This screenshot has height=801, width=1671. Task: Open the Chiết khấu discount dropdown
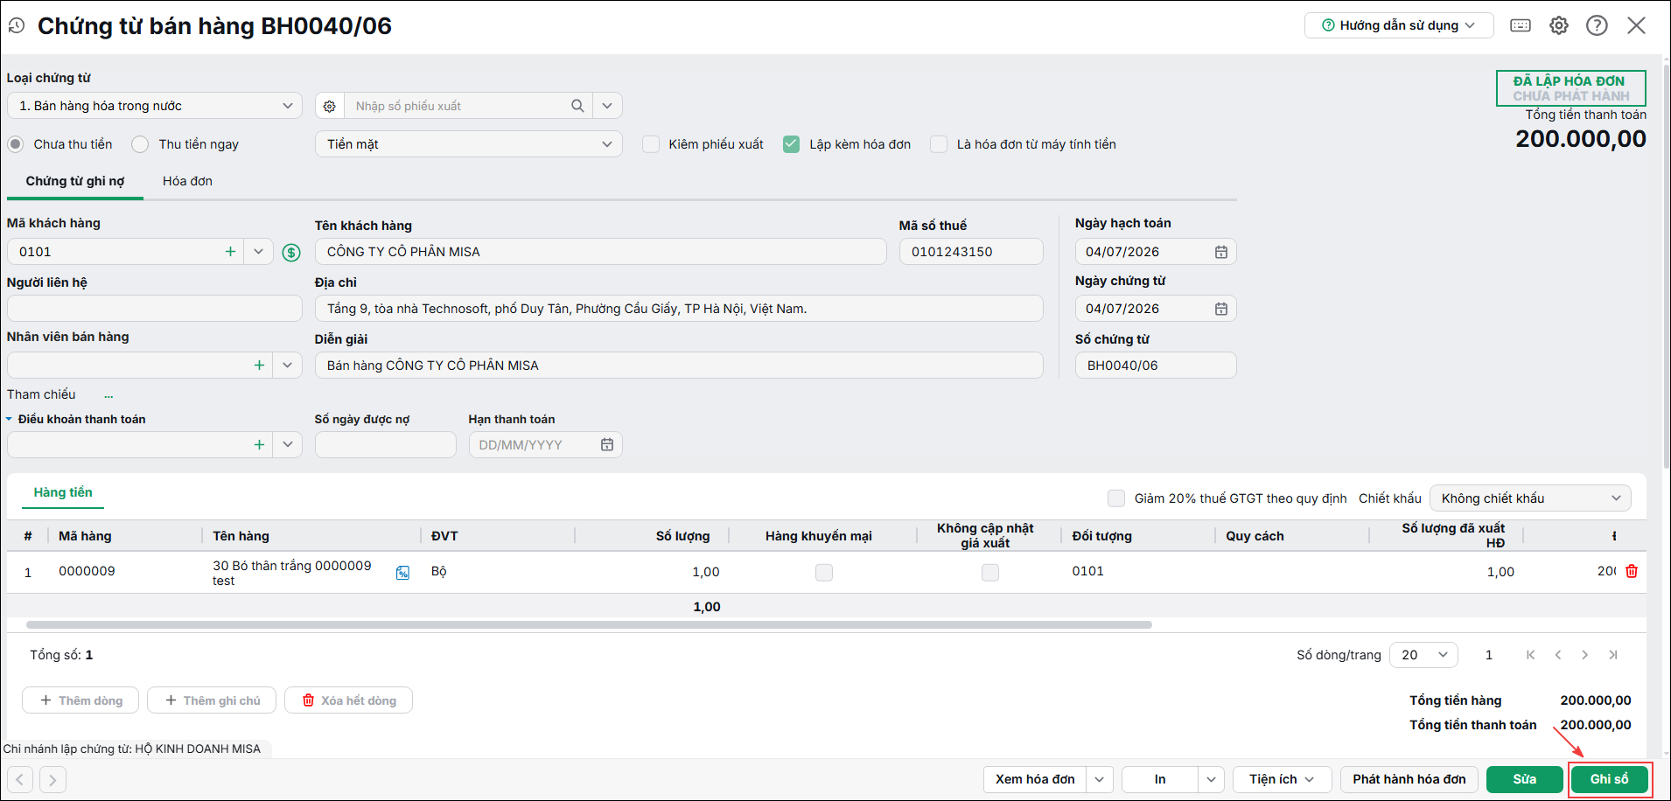(1530, 498)
